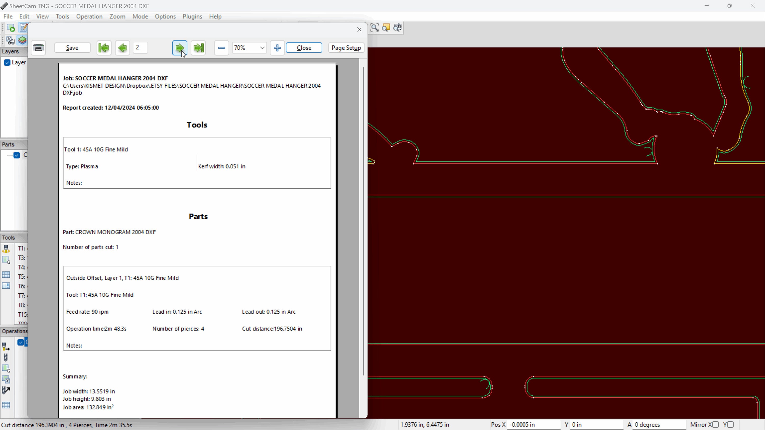Viewport: 765px width, 430px height.
Task: Go to the next preview page
Action: point(179,48)
